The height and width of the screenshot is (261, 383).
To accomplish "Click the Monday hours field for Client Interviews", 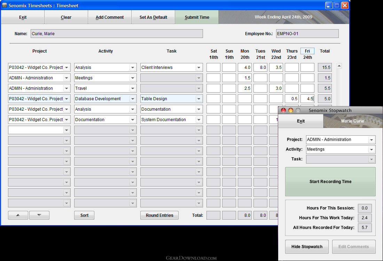I will click(245, 68).
